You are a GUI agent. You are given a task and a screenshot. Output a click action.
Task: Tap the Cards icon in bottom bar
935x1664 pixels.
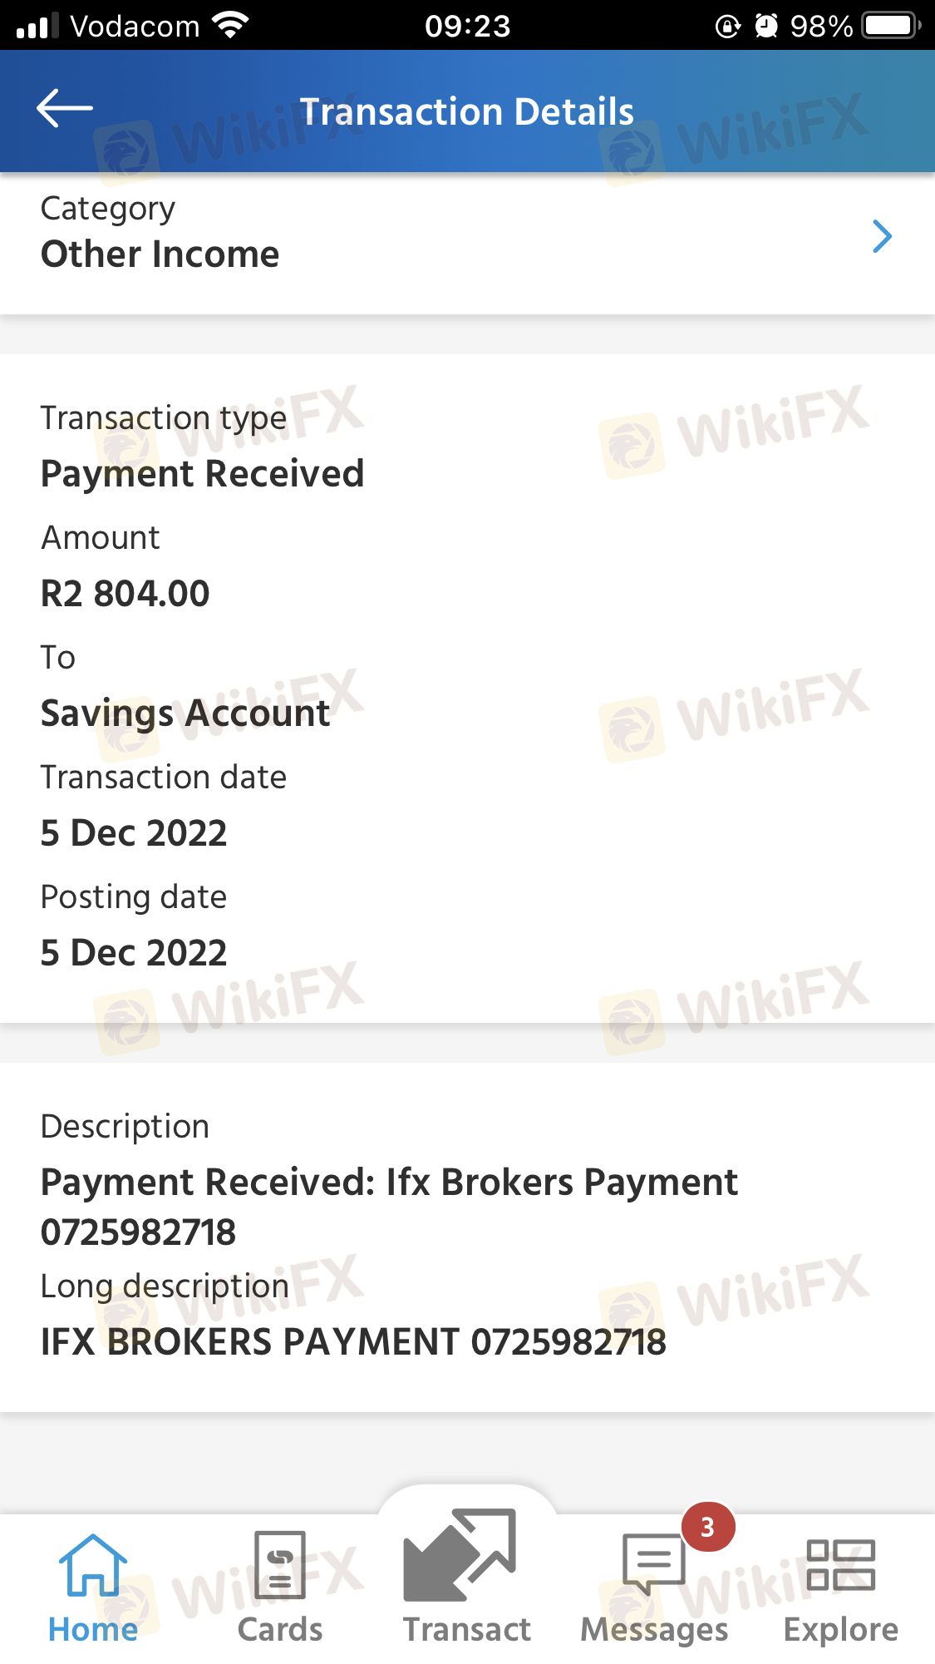click(x=280, y=1565)
